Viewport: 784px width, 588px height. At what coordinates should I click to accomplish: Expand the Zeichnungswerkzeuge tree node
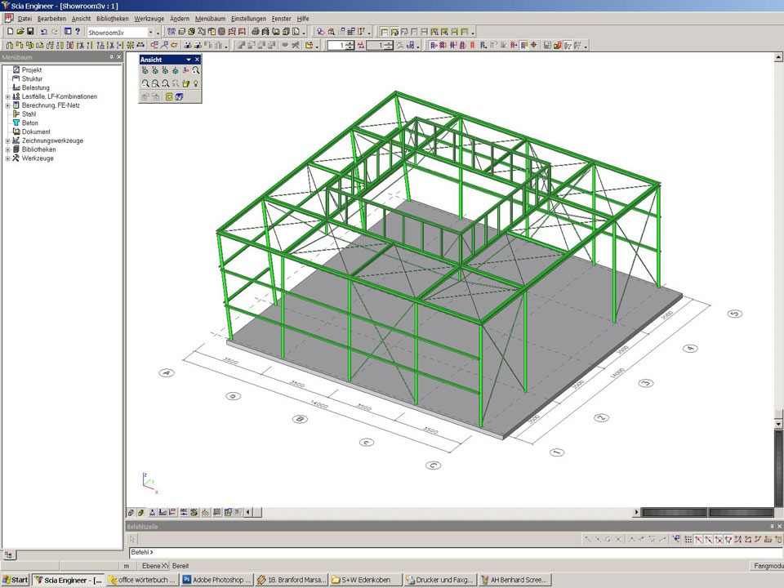pos(7,140)
